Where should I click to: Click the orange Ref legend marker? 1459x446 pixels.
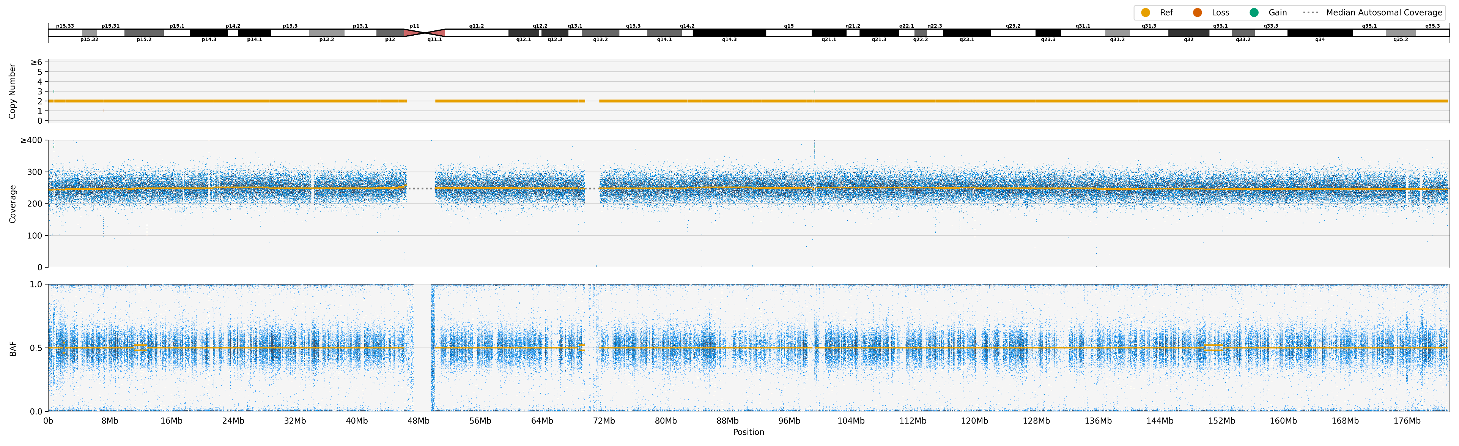(x=1145, y=13)
